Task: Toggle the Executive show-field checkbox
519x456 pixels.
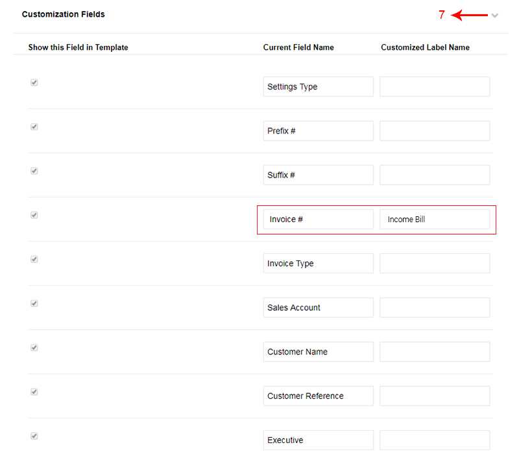Action: pyautogui.click(x=34, y=436)
